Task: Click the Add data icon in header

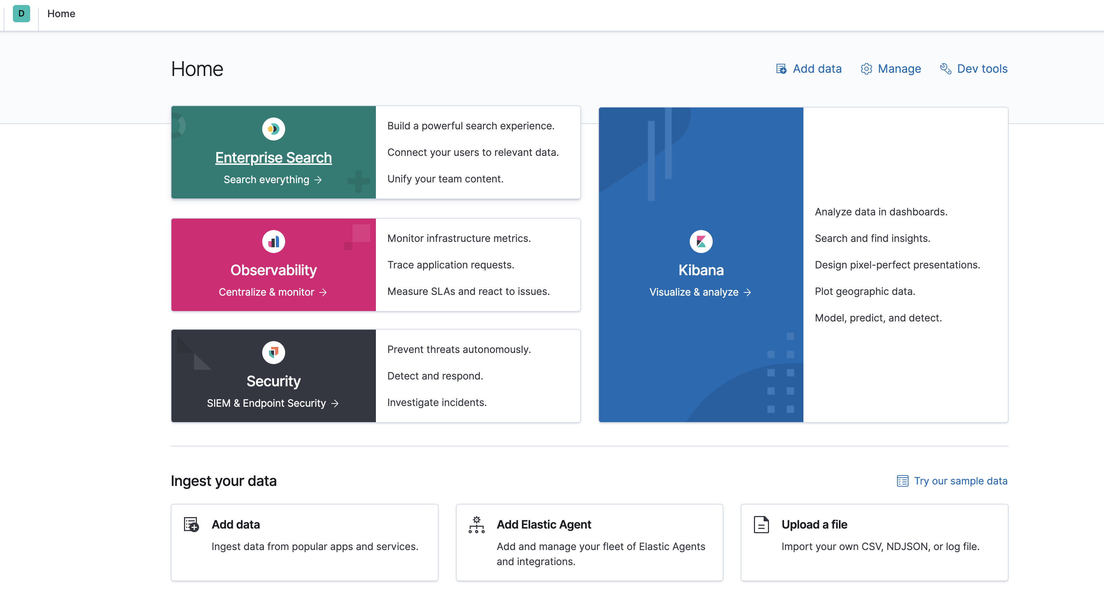Action: [x=781, y=69]
